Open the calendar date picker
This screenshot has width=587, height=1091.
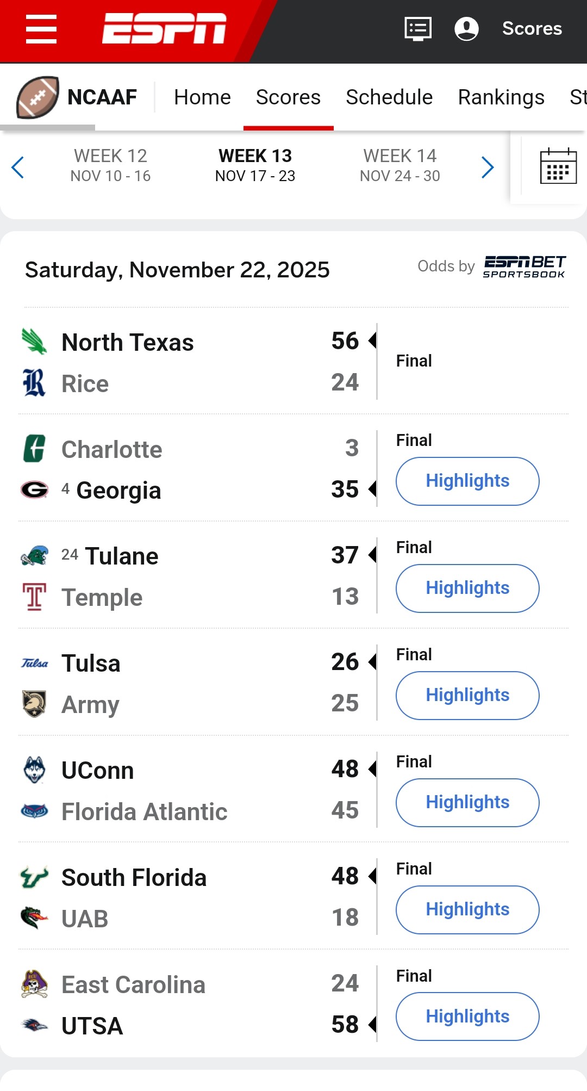click(x=558, y=166)
